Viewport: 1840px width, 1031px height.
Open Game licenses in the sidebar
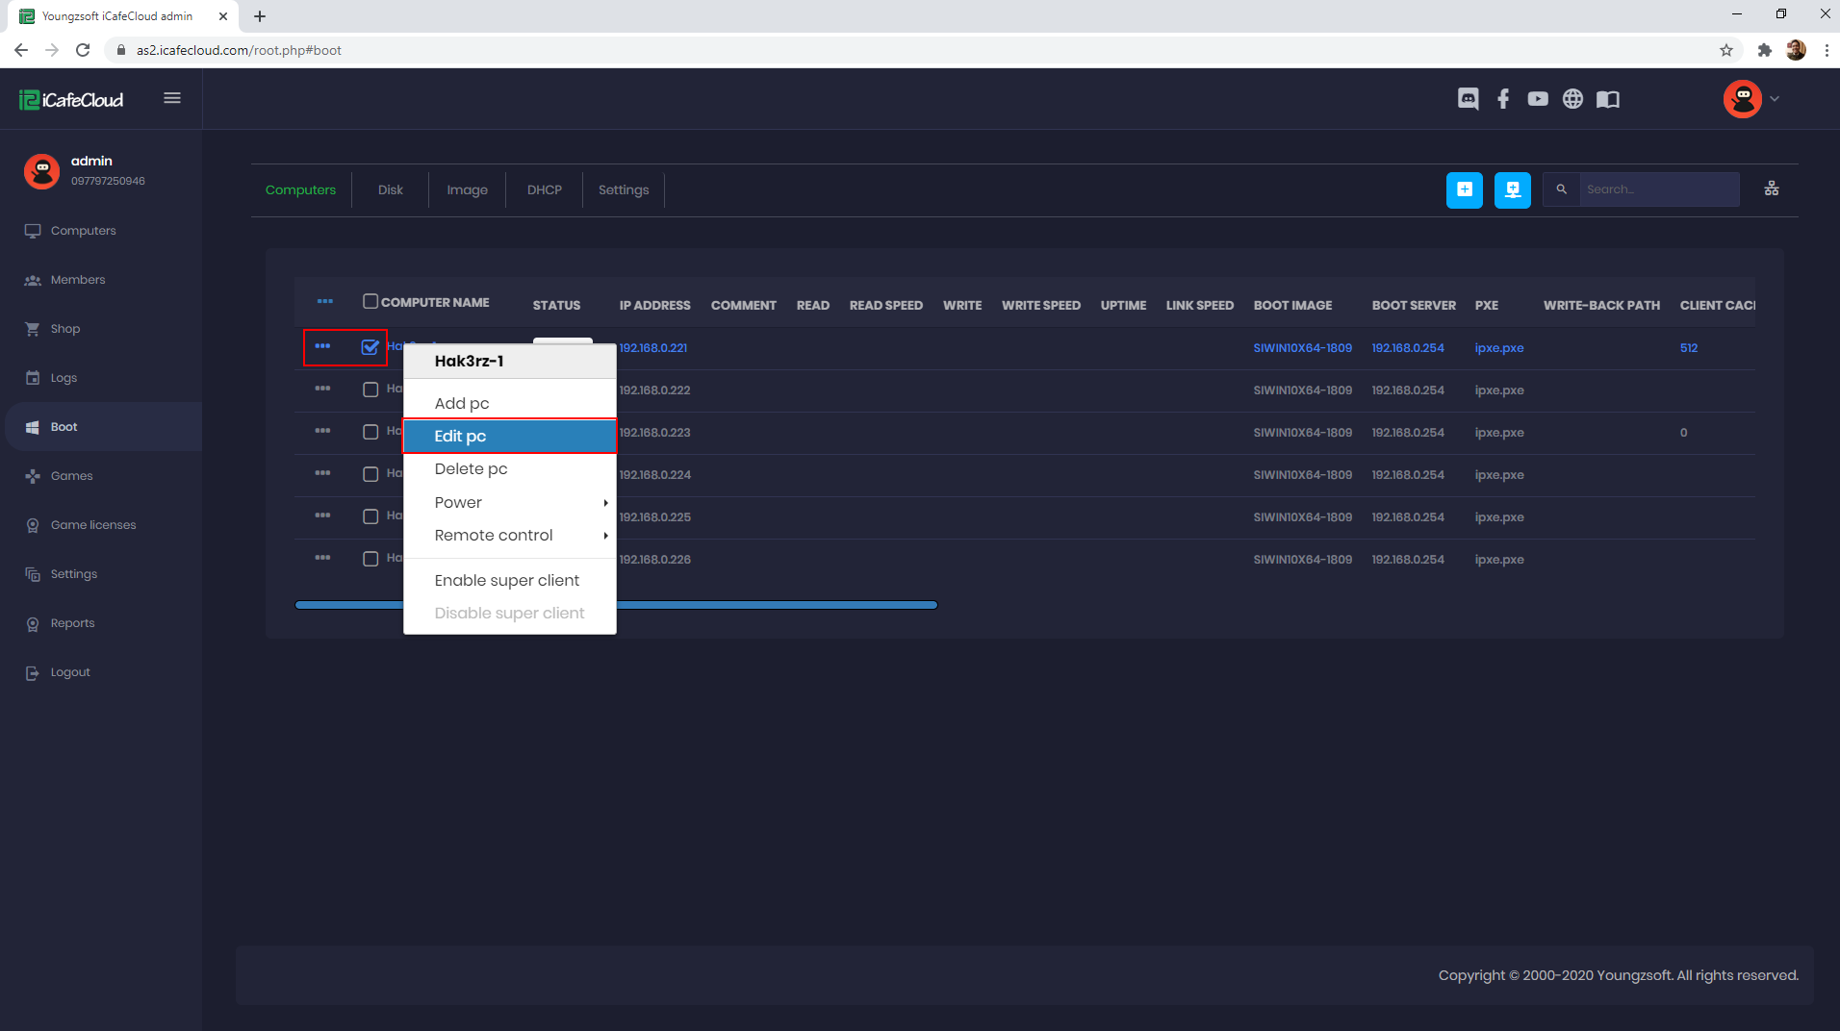tap(92, 524)
